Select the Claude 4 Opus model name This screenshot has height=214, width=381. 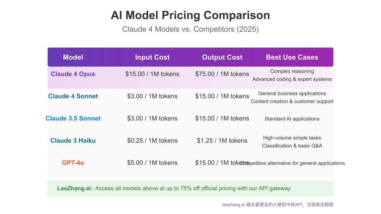pos(73,74)
